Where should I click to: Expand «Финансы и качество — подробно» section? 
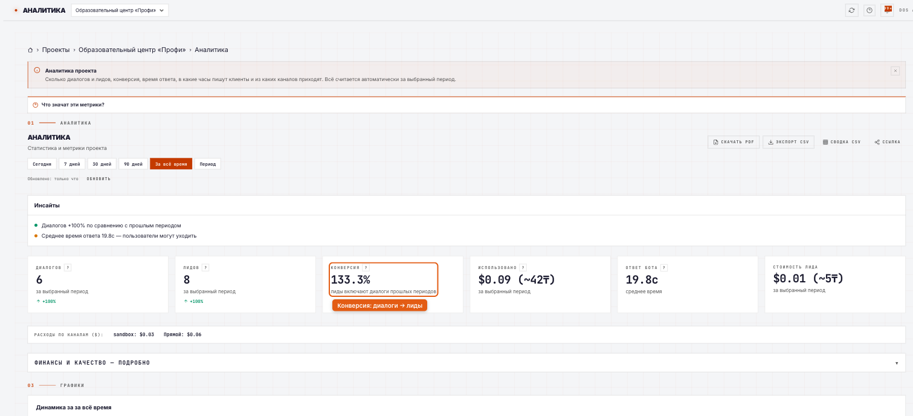[x=466, y=363]
